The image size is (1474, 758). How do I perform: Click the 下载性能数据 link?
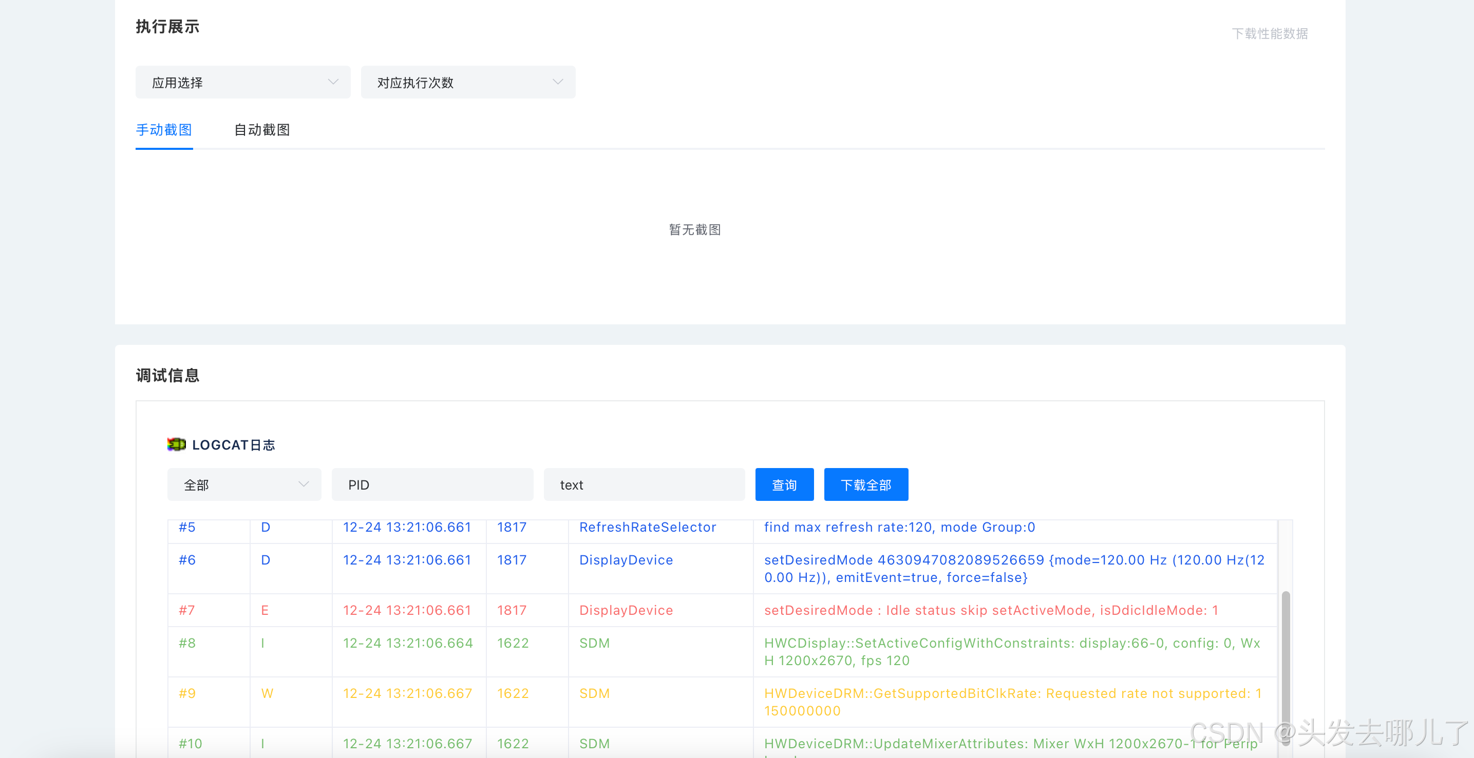point(1269,34)
